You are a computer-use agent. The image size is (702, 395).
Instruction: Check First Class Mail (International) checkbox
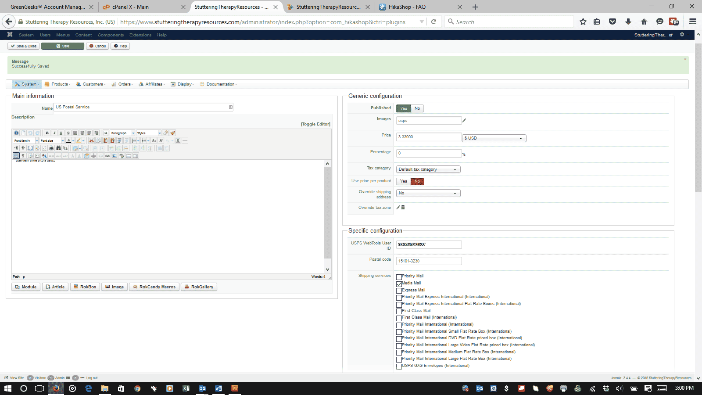click(399, 318)
